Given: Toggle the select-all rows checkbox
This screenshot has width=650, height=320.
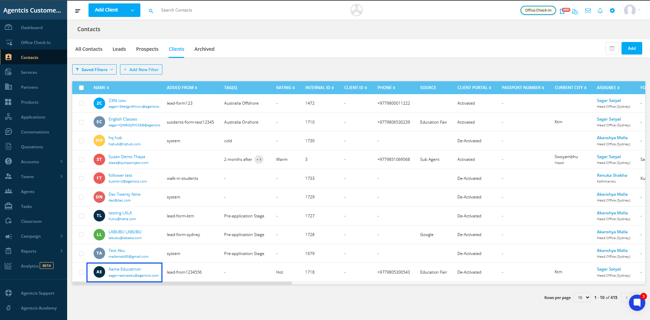Looking at the screenshot, I should pos(81,88).
